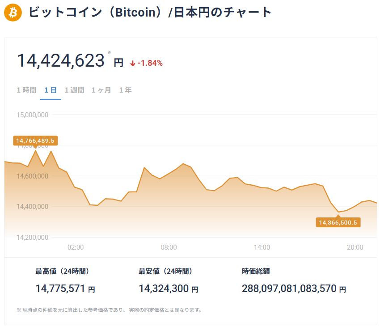380x327 pixels.
Task: Click the 24-hour low value 14,324,300
Action: [x=164, y=289]
